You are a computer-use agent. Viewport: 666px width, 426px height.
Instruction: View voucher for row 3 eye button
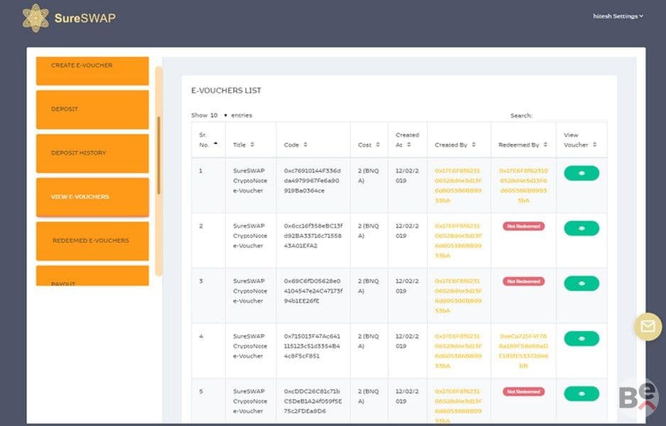coord(581,283)
